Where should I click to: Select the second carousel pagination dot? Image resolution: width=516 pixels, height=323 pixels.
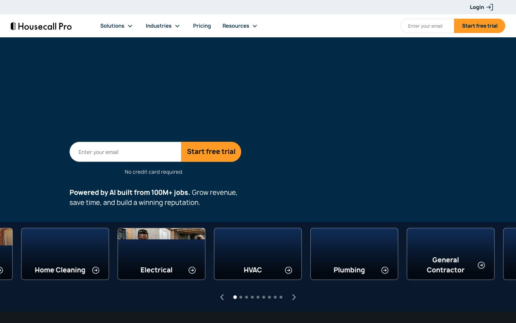point(241,297)
